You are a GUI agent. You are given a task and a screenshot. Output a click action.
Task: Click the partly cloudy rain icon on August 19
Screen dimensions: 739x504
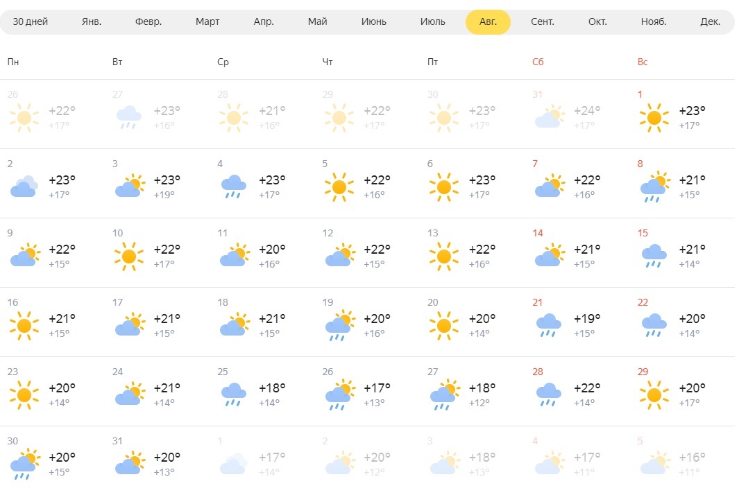coord(340,325)
